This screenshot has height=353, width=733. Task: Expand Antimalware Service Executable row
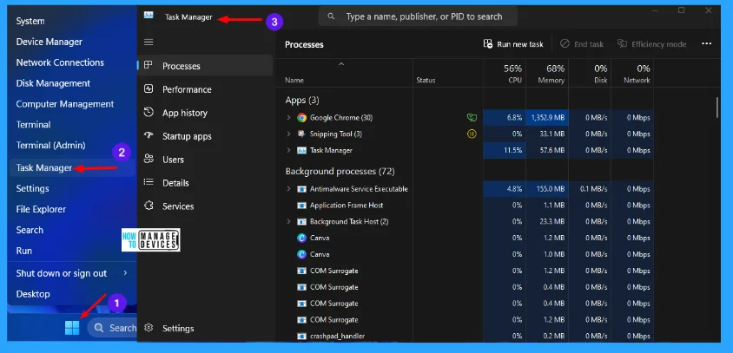[288, 189]
